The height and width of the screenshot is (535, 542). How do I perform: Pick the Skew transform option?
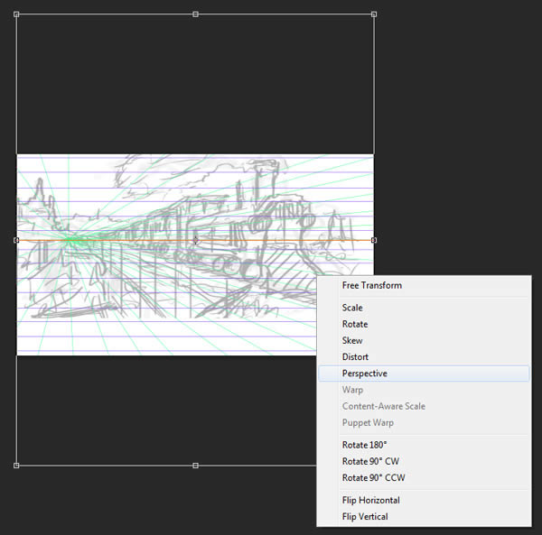tap(424, 340)
